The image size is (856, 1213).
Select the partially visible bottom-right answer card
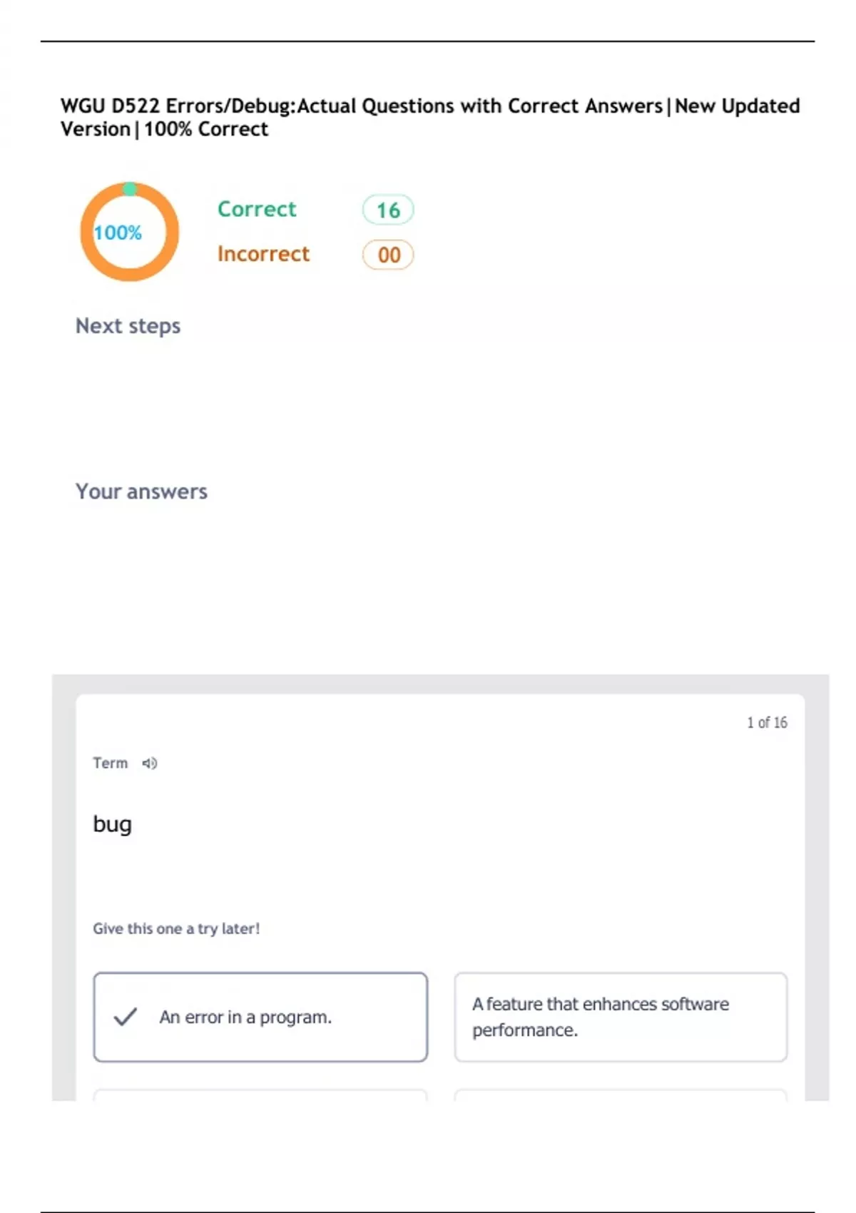(x=621, y=1095)
